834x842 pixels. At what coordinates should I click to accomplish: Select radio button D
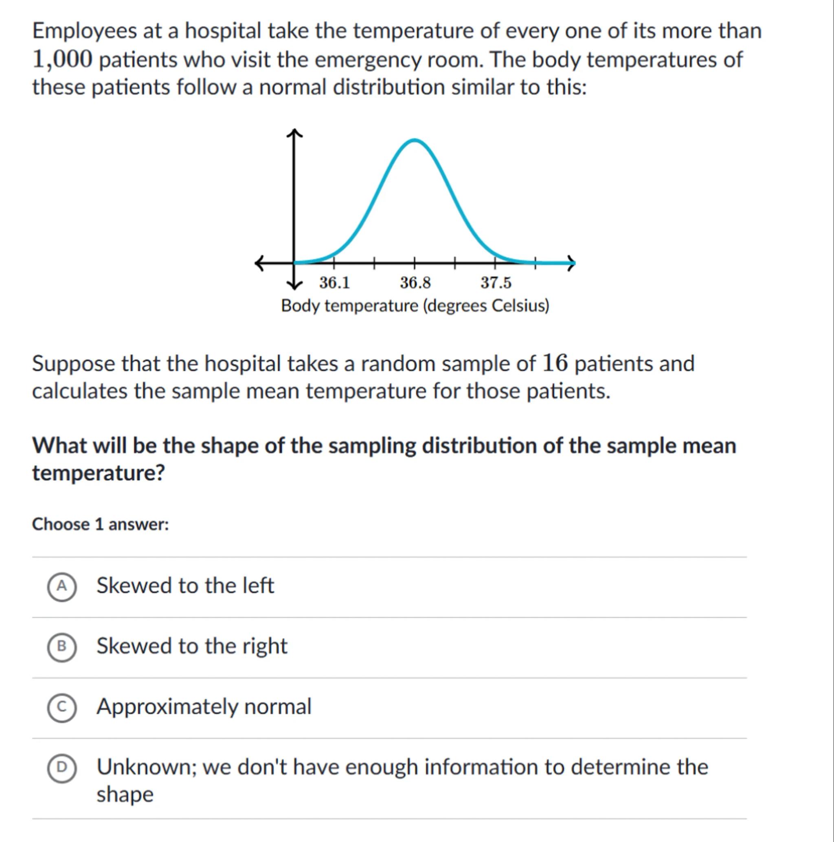click(x=62, y=767)
